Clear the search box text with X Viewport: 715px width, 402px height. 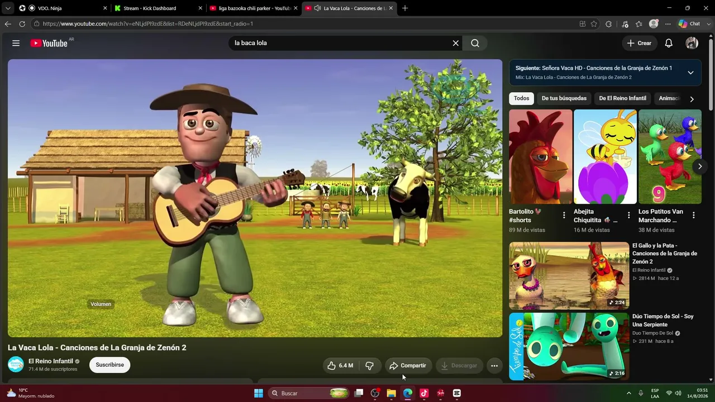pos(456,43)
